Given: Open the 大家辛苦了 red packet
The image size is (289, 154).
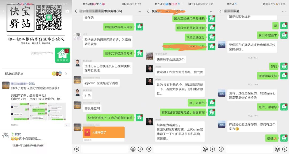Looking at the screenshot, I should [x=104, y=132].
